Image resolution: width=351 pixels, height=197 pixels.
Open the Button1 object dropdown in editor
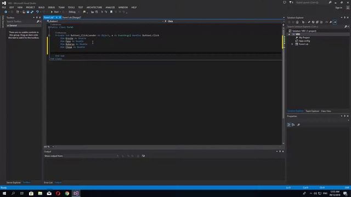coord(105,21)
